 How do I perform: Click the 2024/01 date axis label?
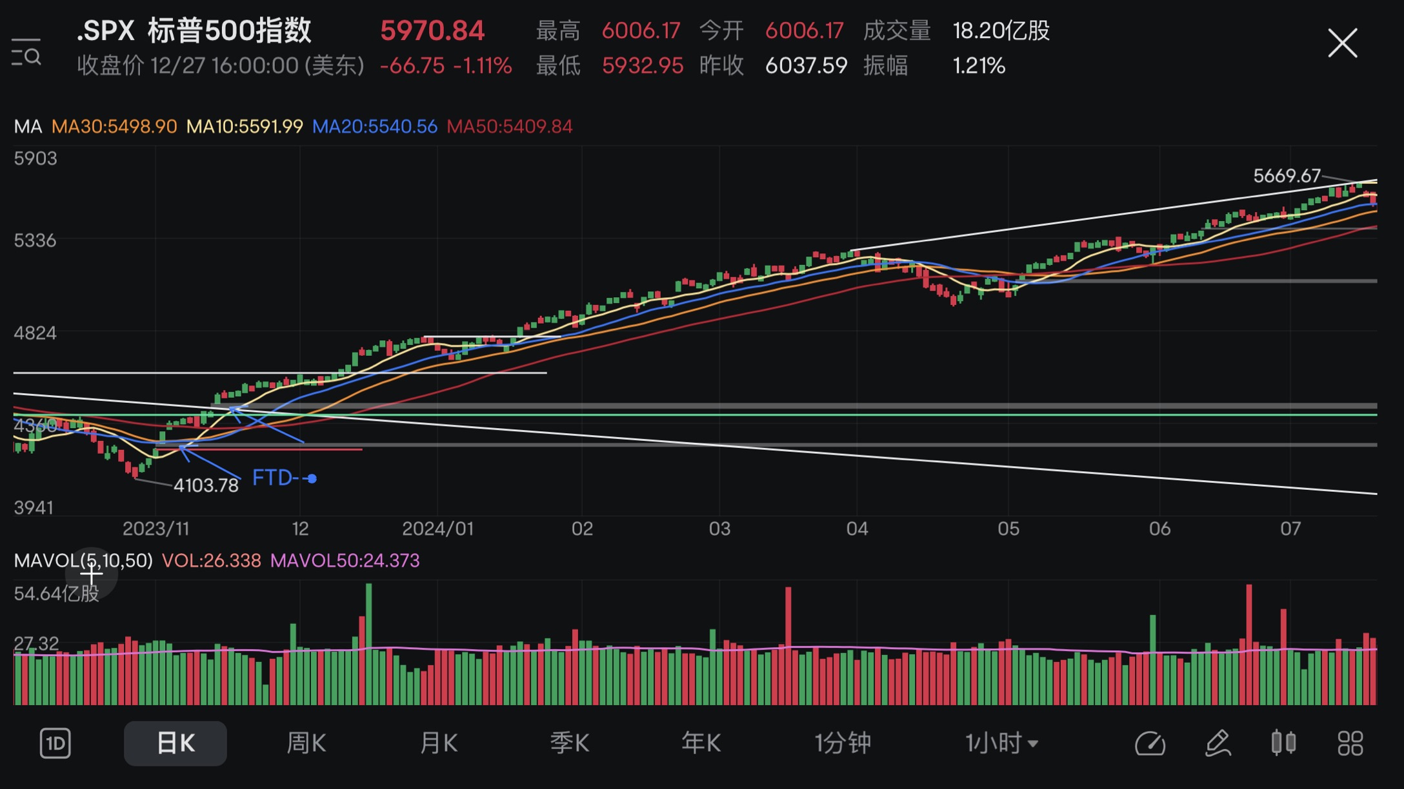[x=437, y=529]
